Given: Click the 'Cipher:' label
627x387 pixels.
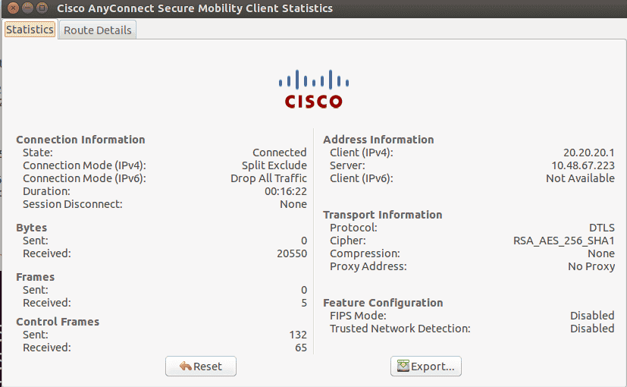Looking at the screenshot, I should (x=348, y=241).
